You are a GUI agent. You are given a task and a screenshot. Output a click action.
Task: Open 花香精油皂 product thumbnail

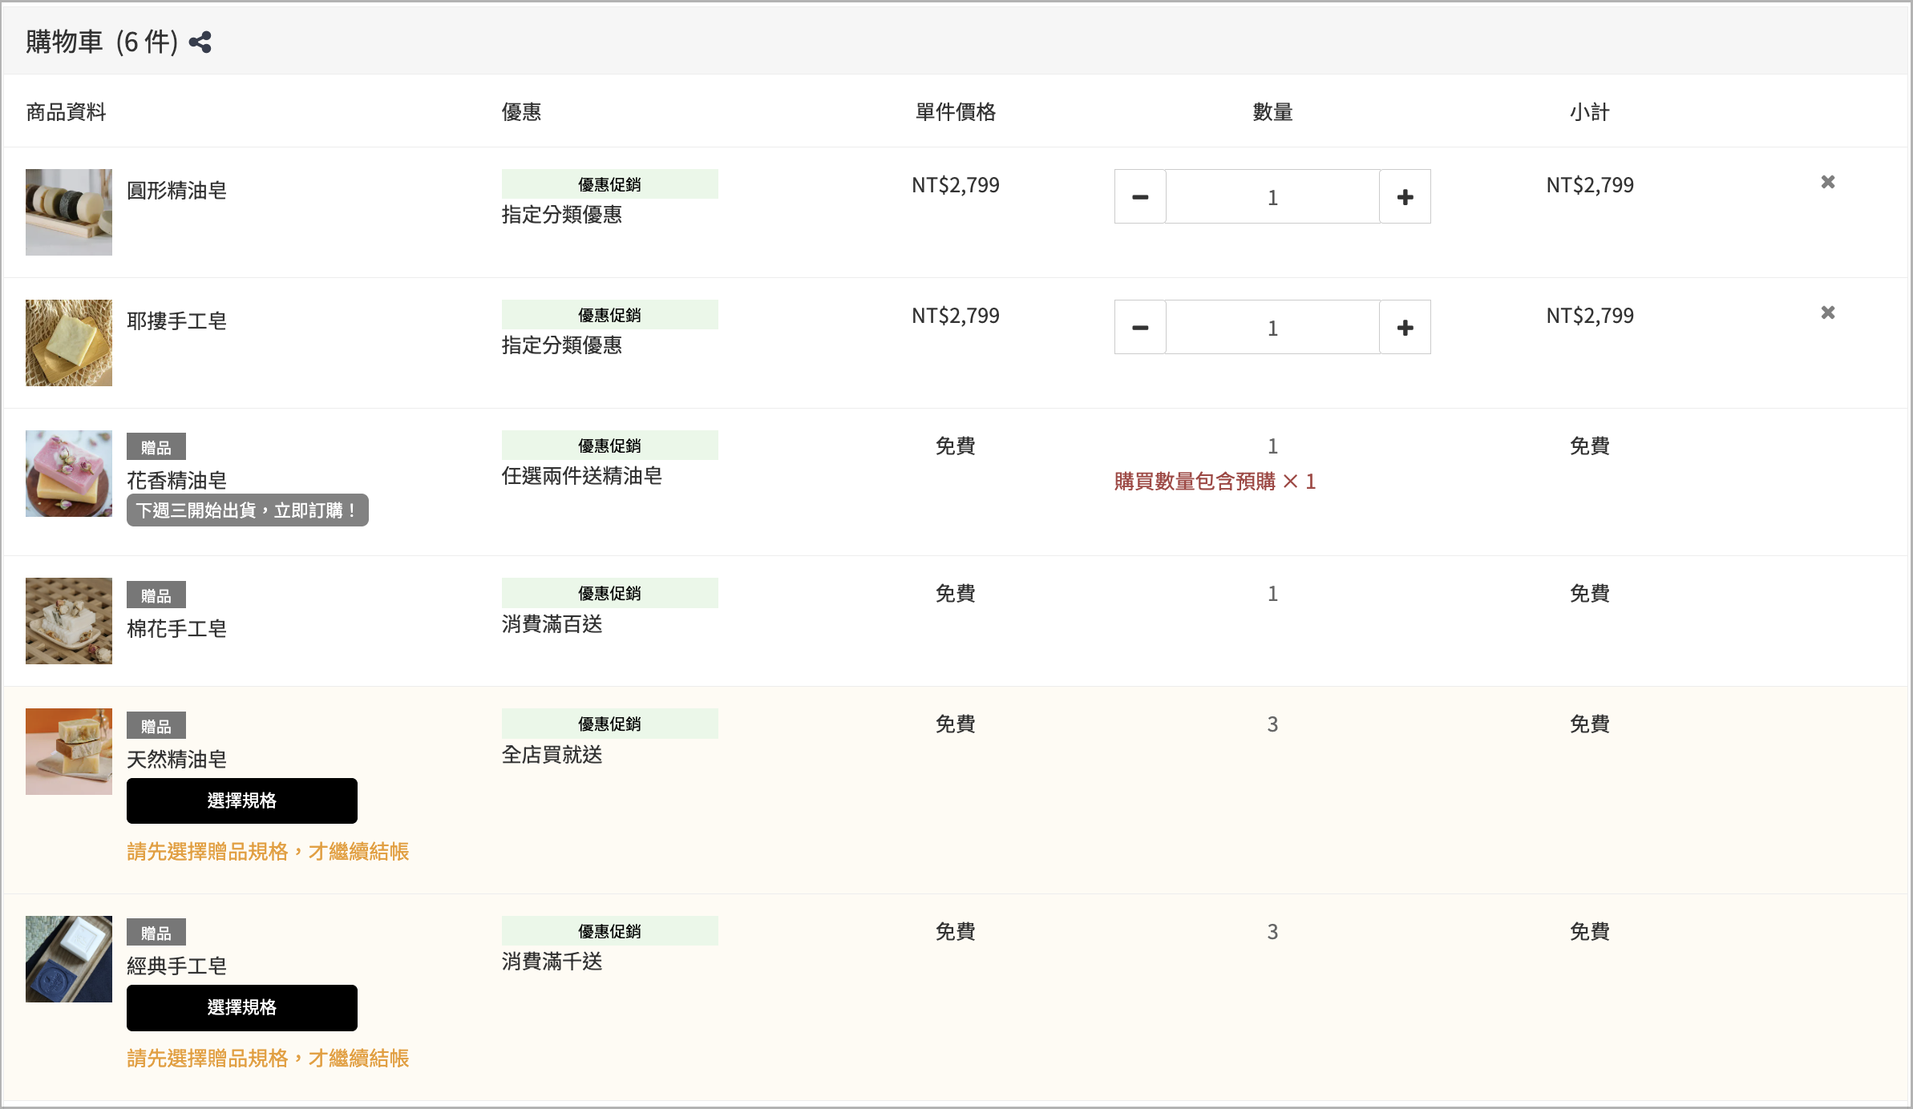pyautogui.click(x=69, y=474)
